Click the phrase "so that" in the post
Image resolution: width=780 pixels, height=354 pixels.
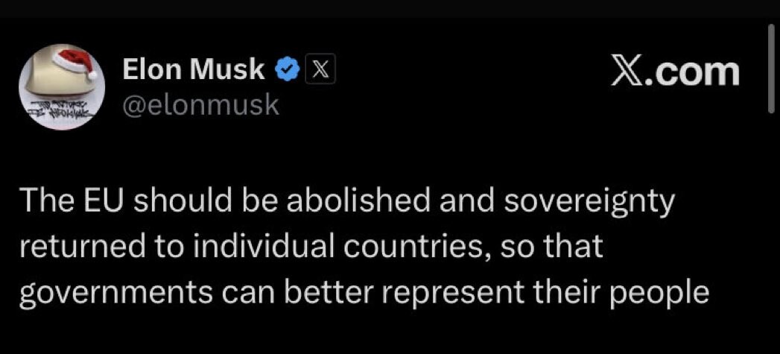coord(550,247)
